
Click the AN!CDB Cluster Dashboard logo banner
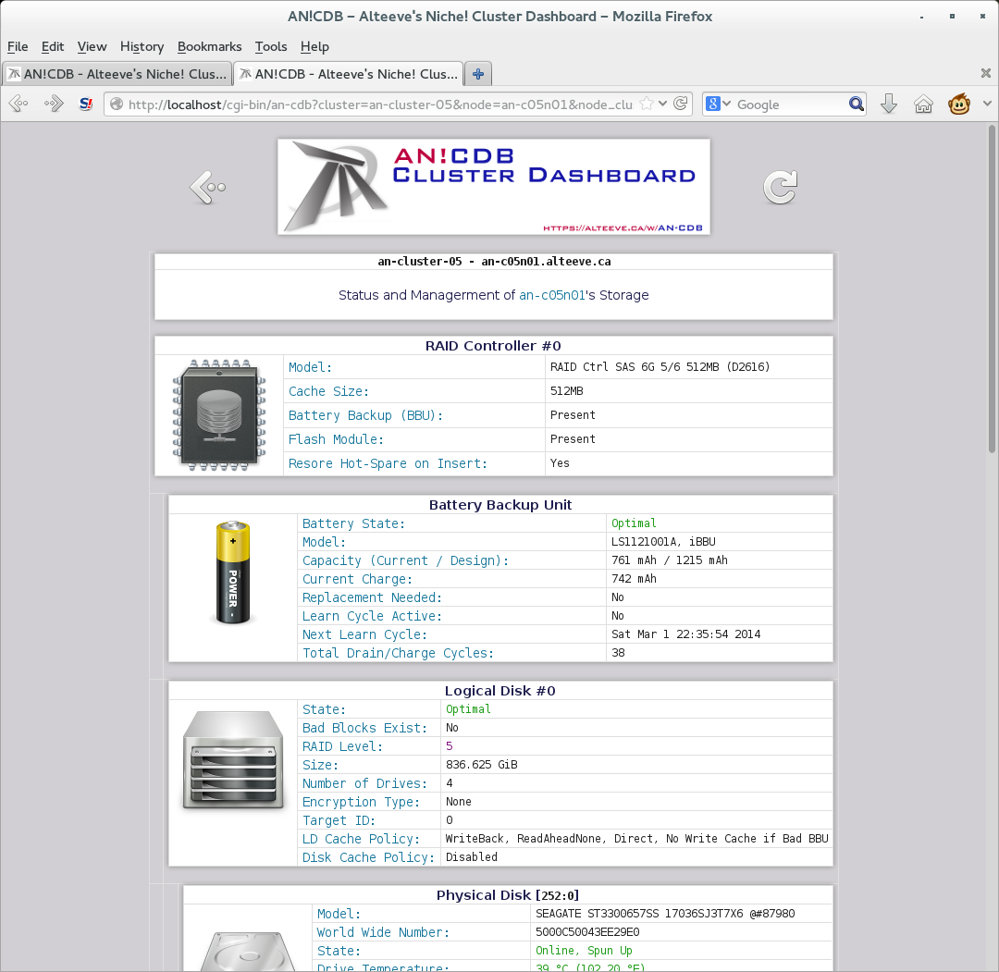pyautogui.click(x=494, y=187)
